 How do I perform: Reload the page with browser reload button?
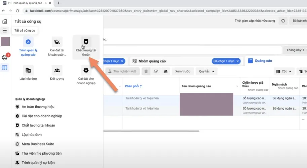point(17,11)
